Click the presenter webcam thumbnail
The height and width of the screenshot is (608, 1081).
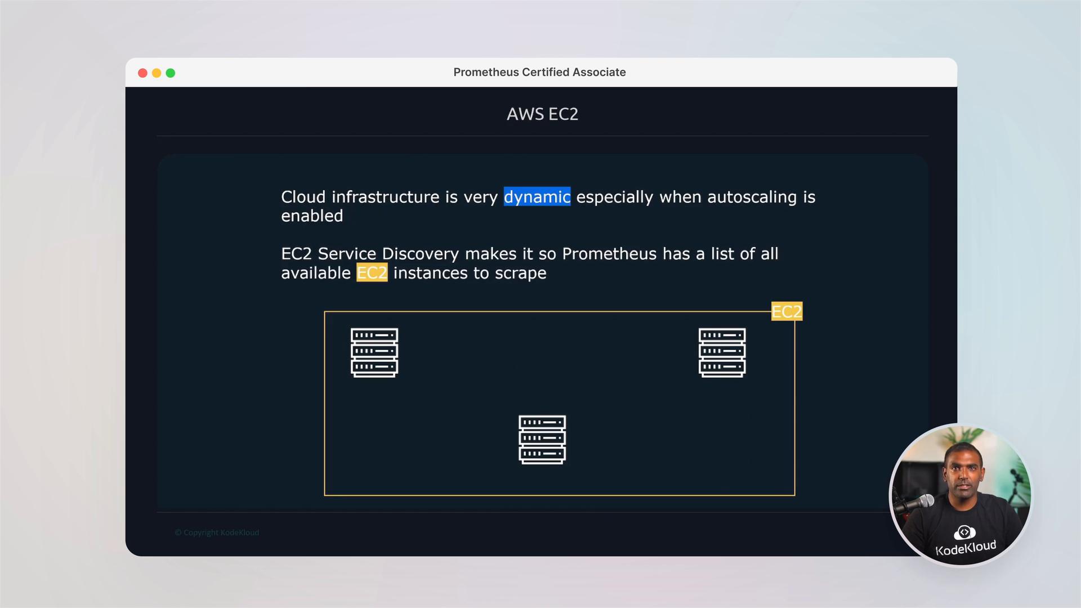(x=961, y=495)
